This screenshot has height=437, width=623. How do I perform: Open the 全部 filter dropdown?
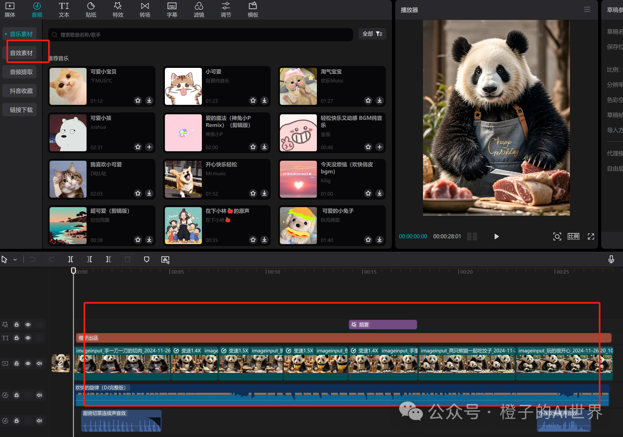372,34
